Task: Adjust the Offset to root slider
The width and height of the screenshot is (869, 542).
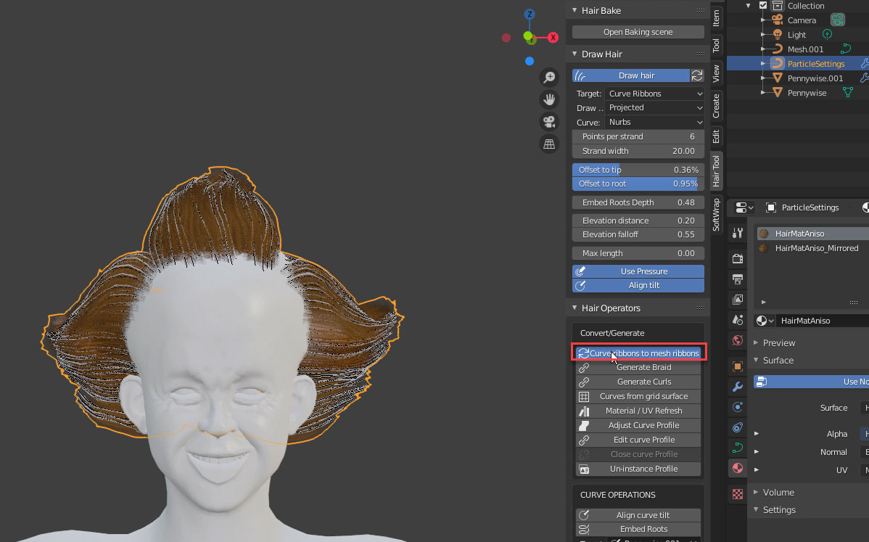Action: pos(638,184)
